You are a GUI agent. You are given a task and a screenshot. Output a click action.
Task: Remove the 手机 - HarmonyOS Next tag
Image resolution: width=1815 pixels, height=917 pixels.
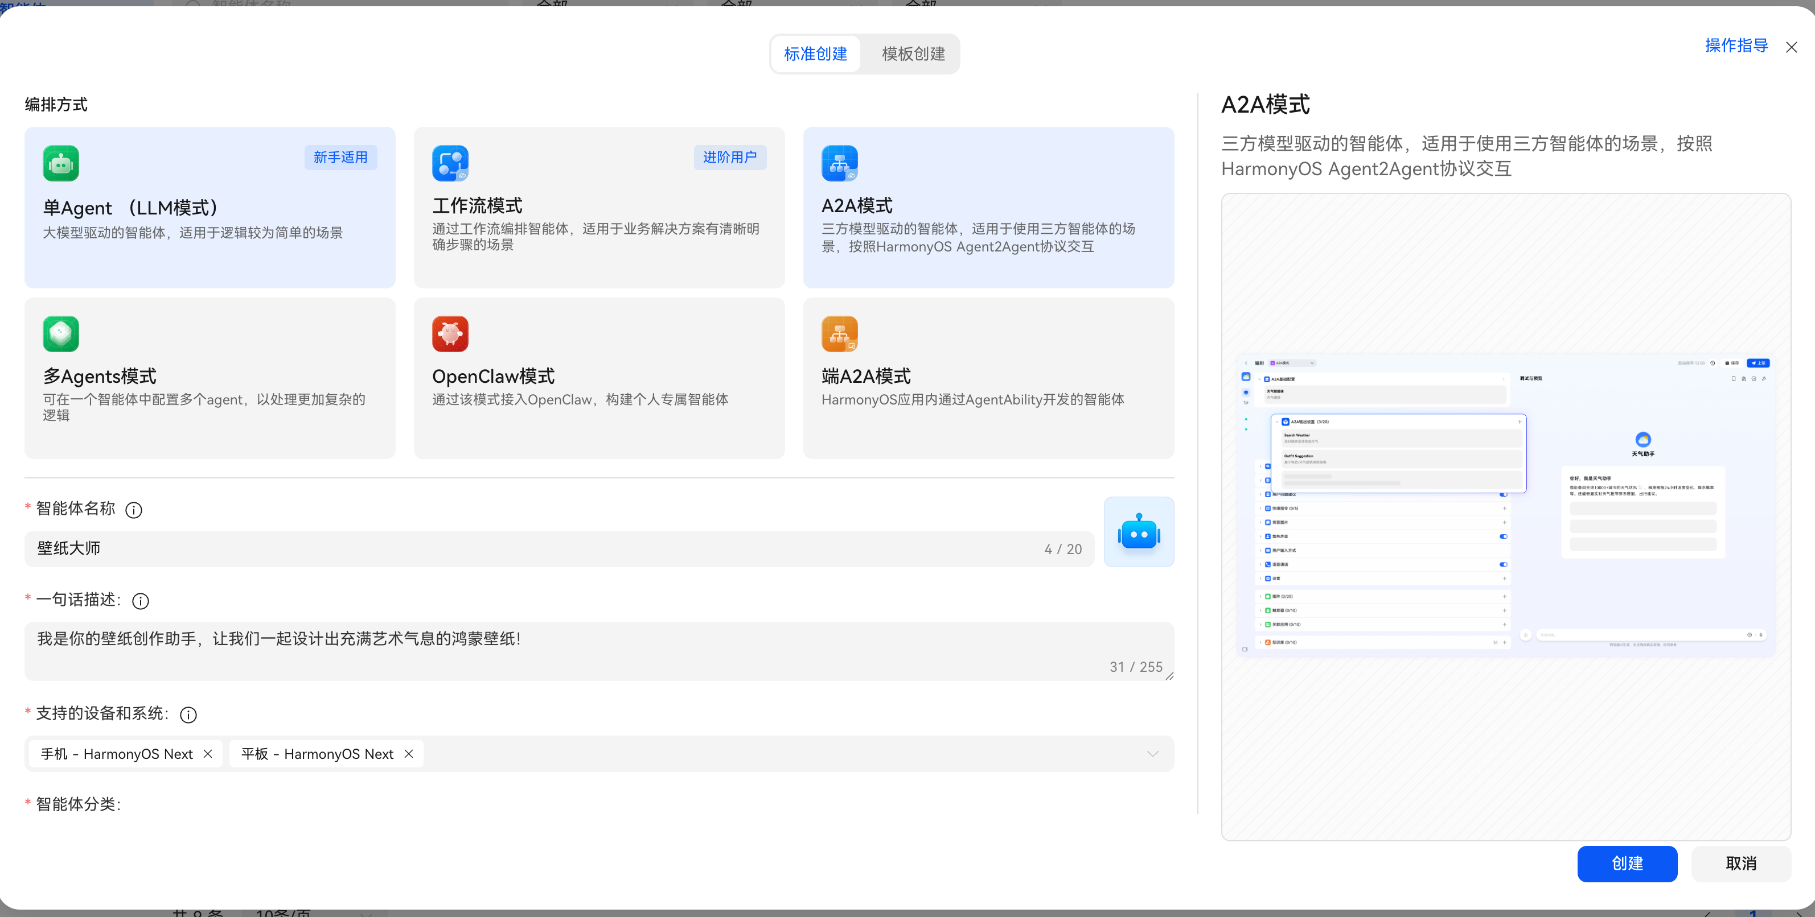208,754
